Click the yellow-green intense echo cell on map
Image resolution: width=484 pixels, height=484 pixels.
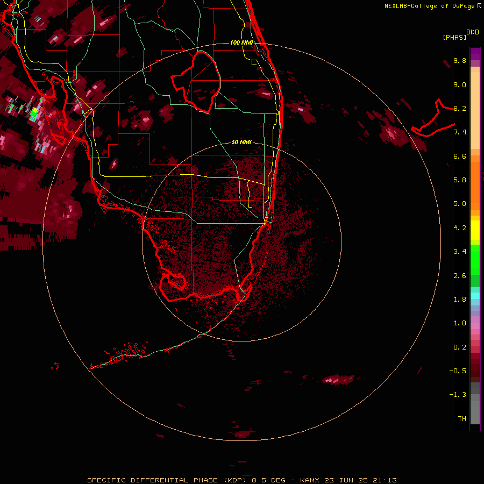(34, 112)
